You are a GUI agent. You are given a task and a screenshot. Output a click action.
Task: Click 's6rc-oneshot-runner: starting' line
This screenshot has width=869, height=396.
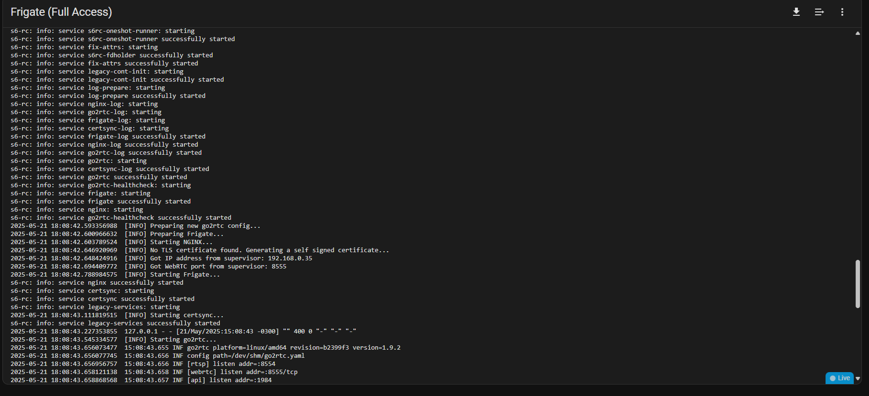tap(102, 31)
